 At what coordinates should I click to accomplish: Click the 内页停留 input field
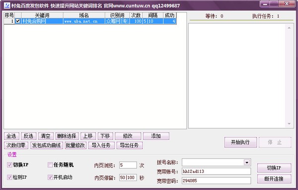pyautogui.click(x=128, y=178)
